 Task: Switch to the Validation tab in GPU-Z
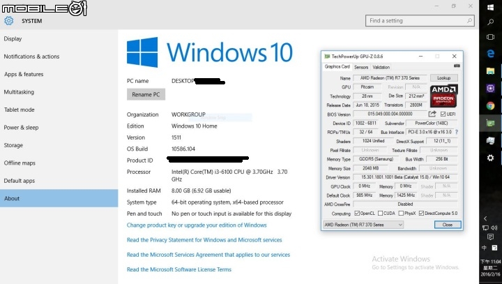[x=381, y=67]
